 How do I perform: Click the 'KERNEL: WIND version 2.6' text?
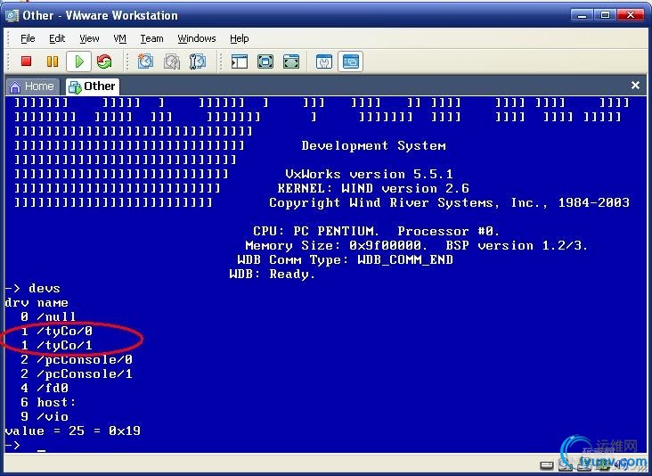(373, 188)
